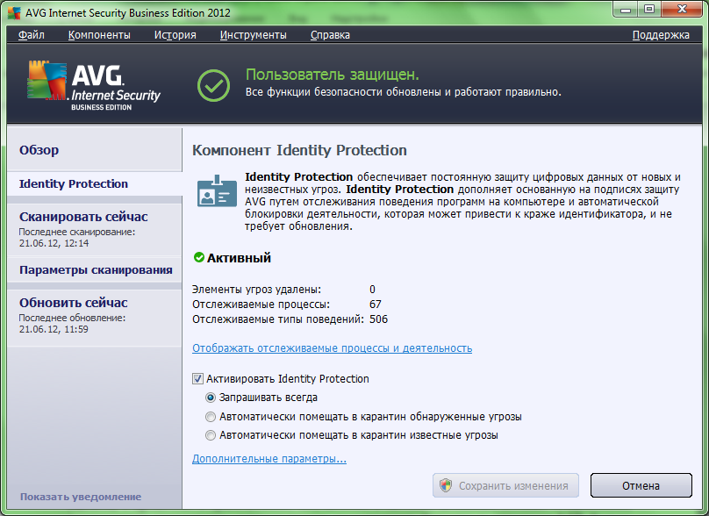Minimize the AVG window
This screenshot has height=516, width=709.
626,10
